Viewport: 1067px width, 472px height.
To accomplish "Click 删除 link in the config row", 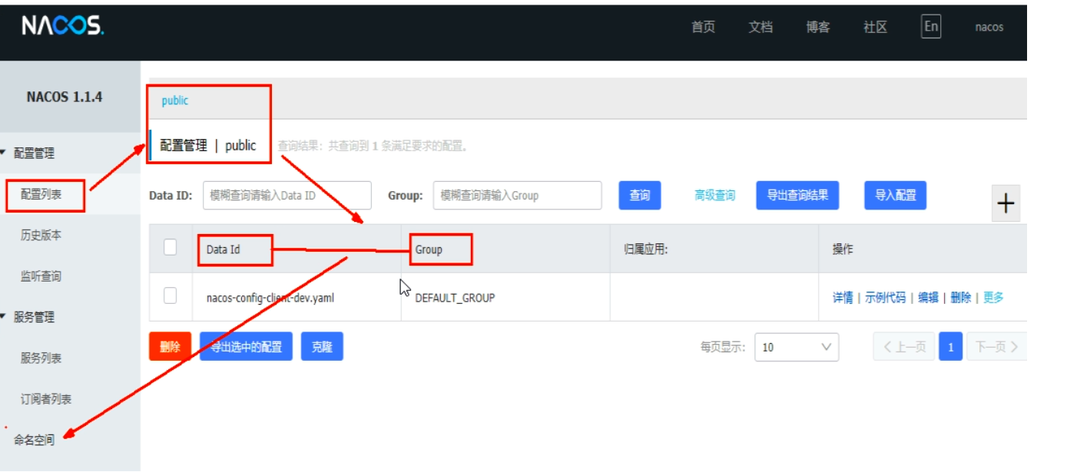I will click(960, 298).
